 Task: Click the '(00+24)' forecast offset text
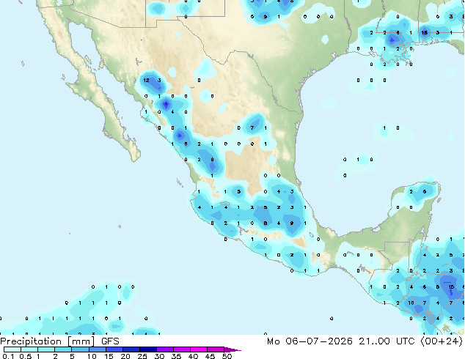pos(442,341)
